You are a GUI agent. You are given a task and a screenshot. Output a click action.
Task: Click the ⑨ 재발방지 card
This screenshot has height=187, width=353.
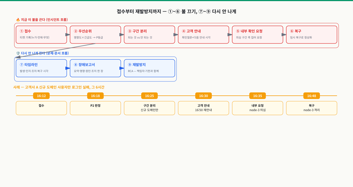point(149,68)
